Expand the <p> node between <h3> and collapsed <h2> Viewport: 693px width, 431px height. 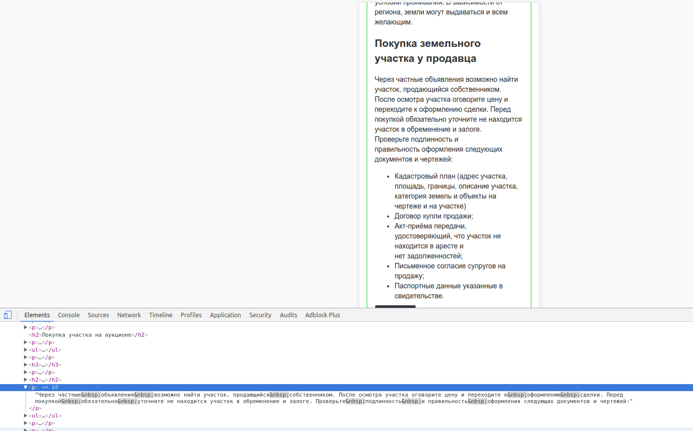pos(25,373)
